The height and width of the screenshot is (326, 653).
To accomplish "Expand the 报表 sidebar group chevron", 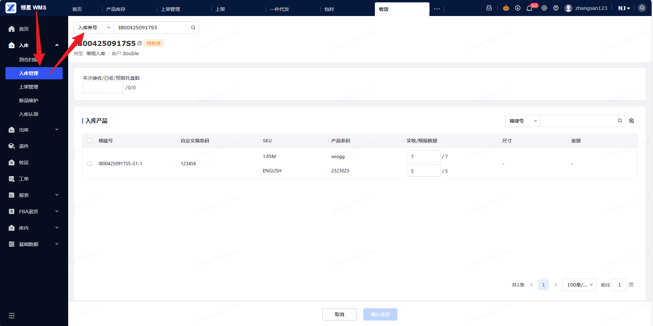I will point(57,195).
